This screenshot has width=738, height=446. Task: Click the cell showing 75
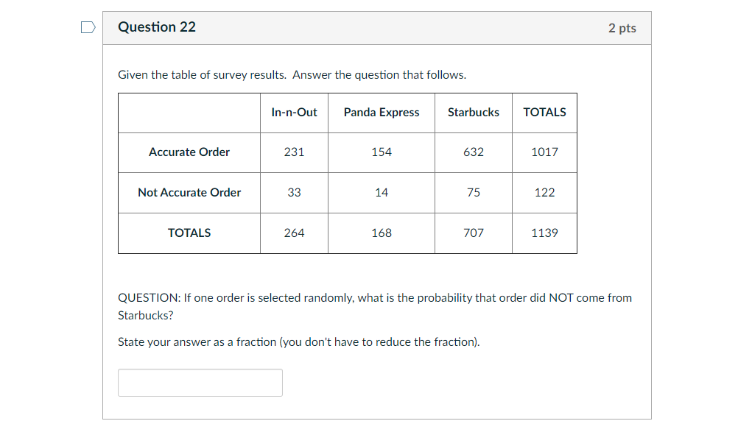click(x=473, y=193)
